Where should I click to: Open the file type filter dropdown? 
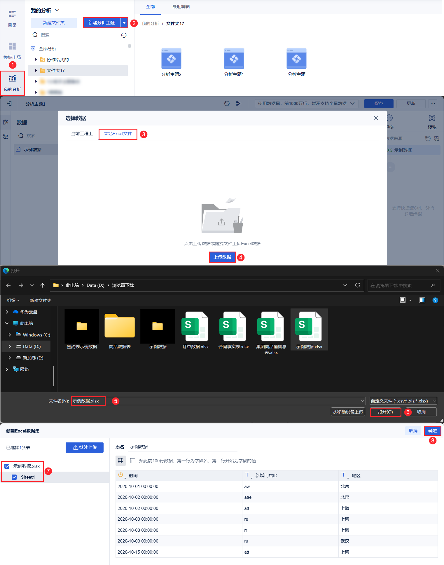tap(403, 401)
